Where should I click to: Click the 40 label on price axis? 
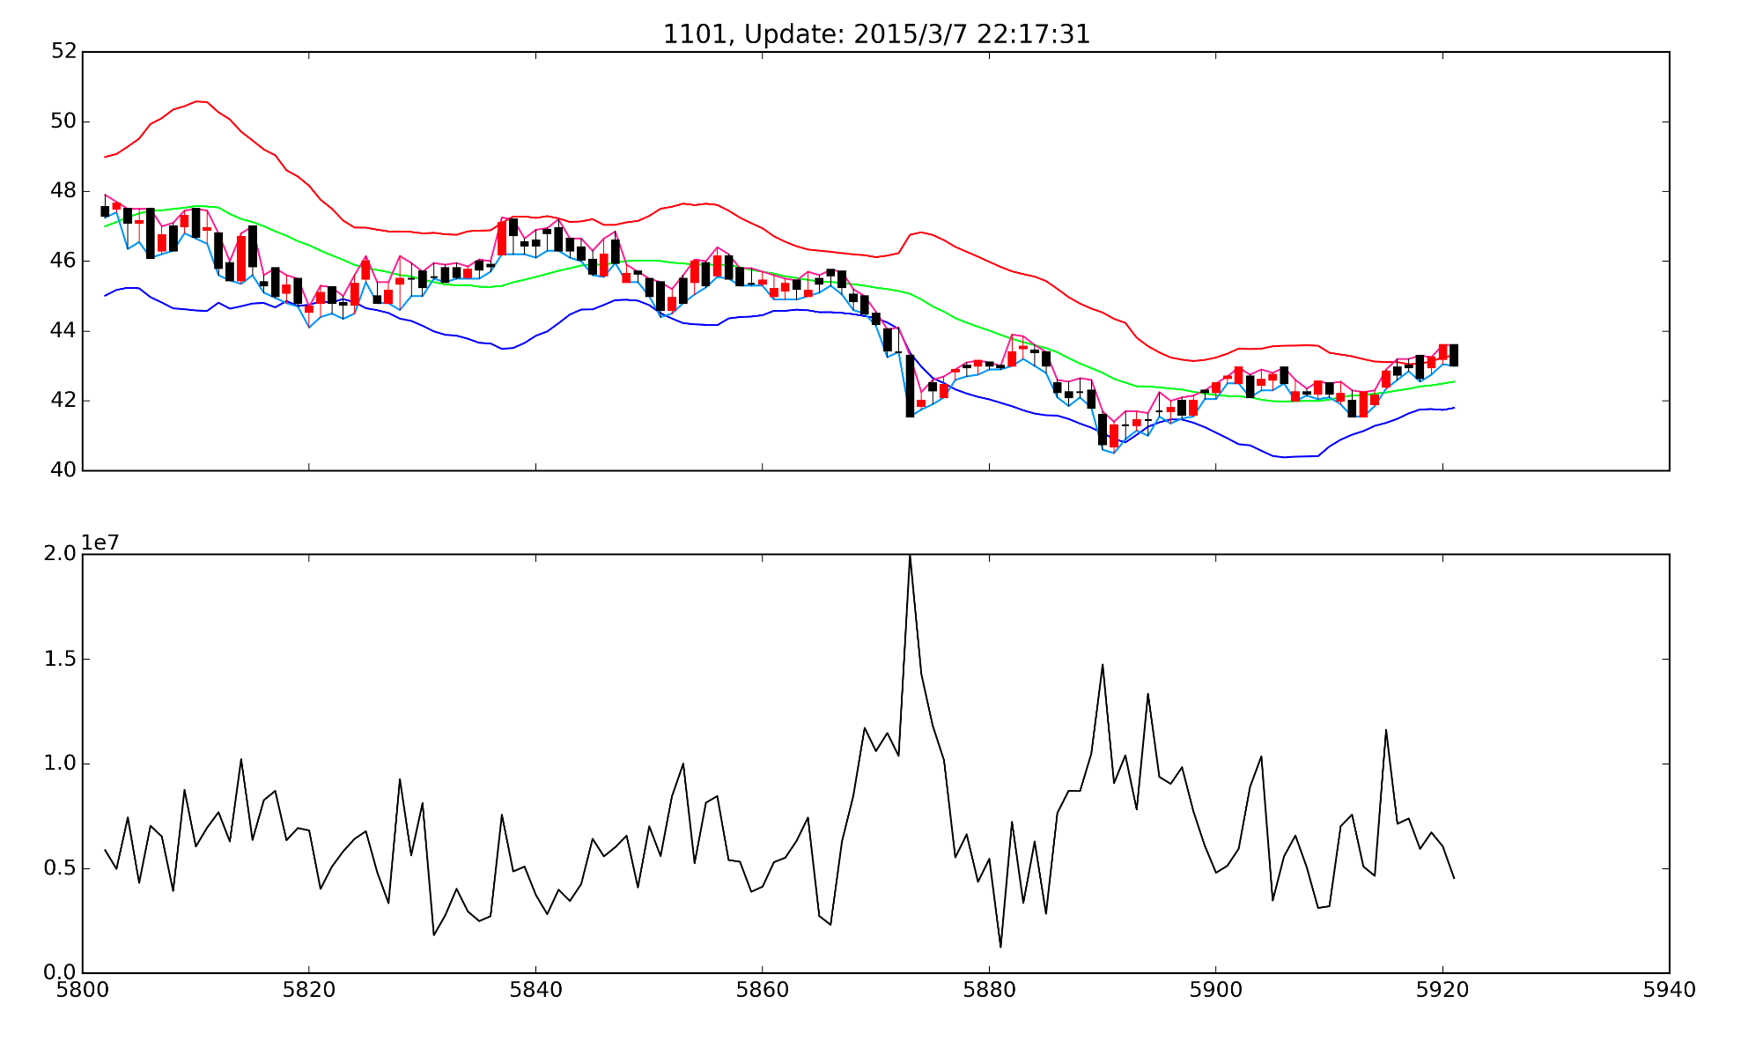point(64,470)
